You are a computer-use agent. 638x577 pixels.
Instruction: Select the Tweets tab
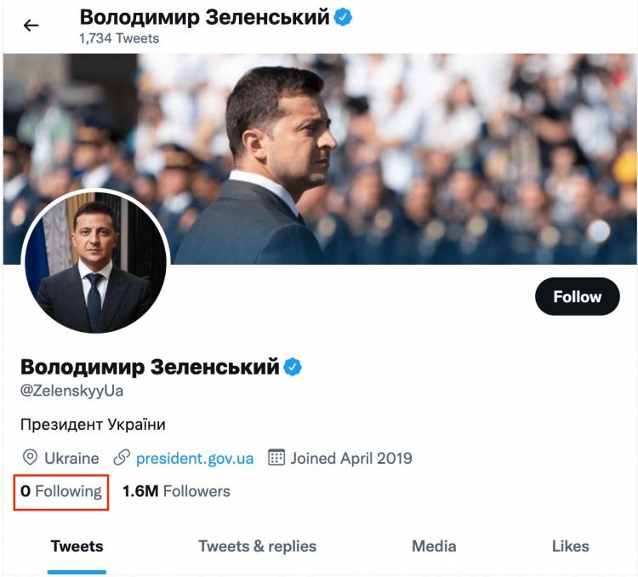tap(77, 546)
